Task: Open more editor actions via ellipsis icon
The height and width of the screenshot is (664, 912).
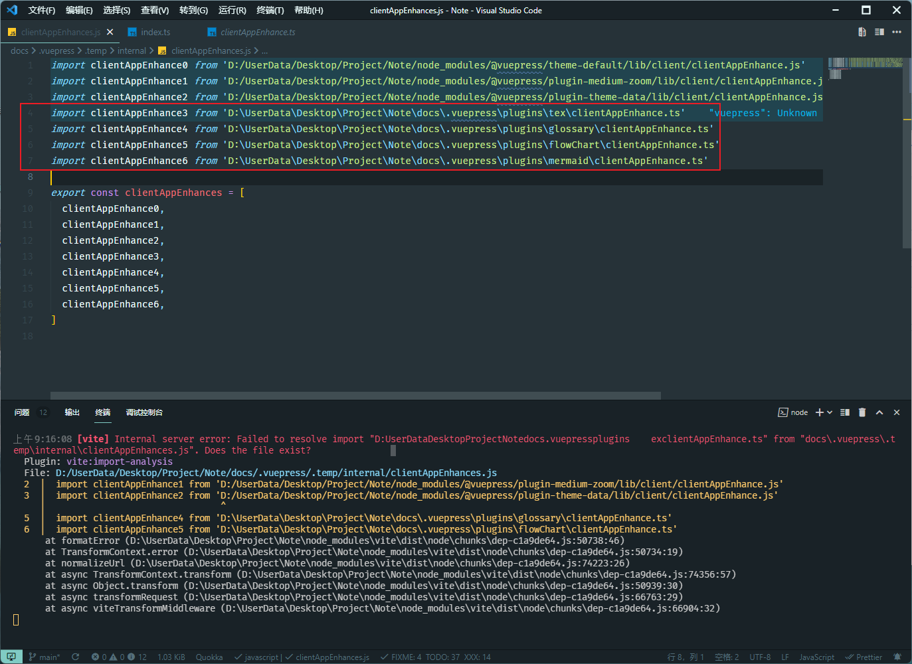Action: pos(897,31)
